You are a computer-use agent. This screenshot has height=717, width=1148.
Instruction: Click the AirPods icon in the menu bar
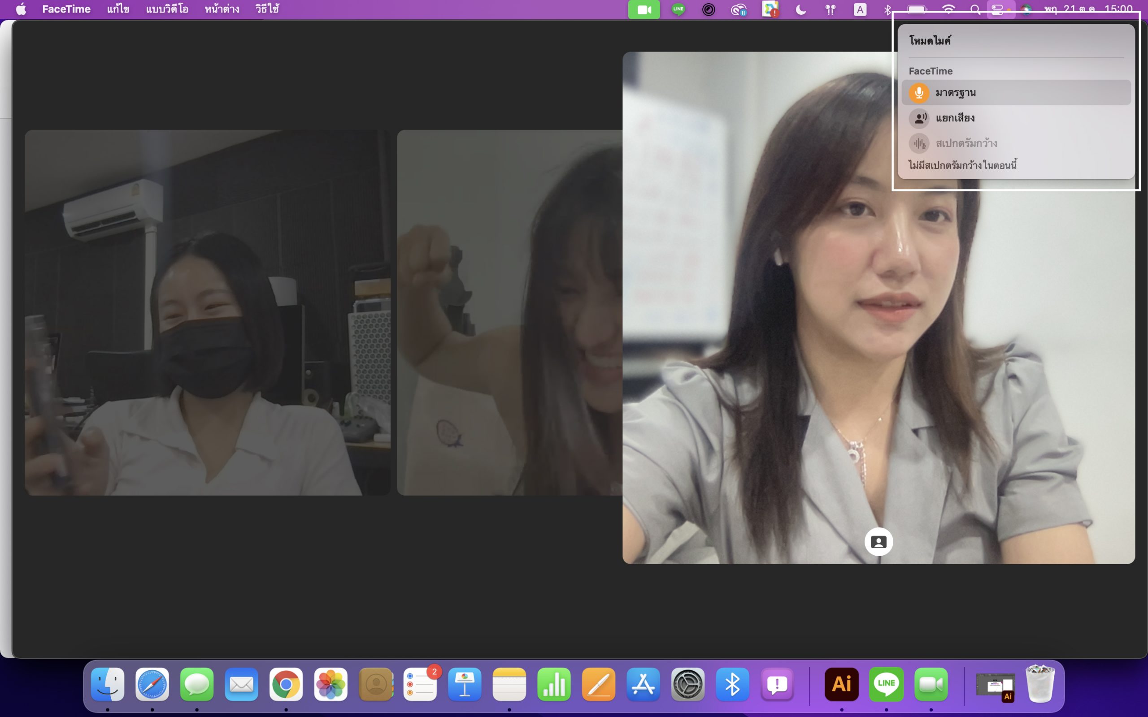[x=830, y=9]
